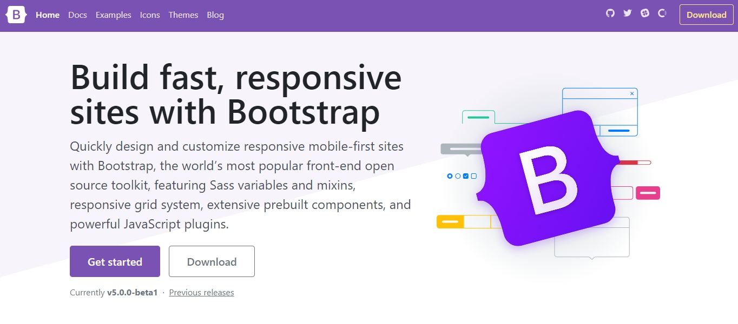This screenshot has width=738, height=324.
Task: Select Blog from the navigation bar
Action: [x=215, y=15]
